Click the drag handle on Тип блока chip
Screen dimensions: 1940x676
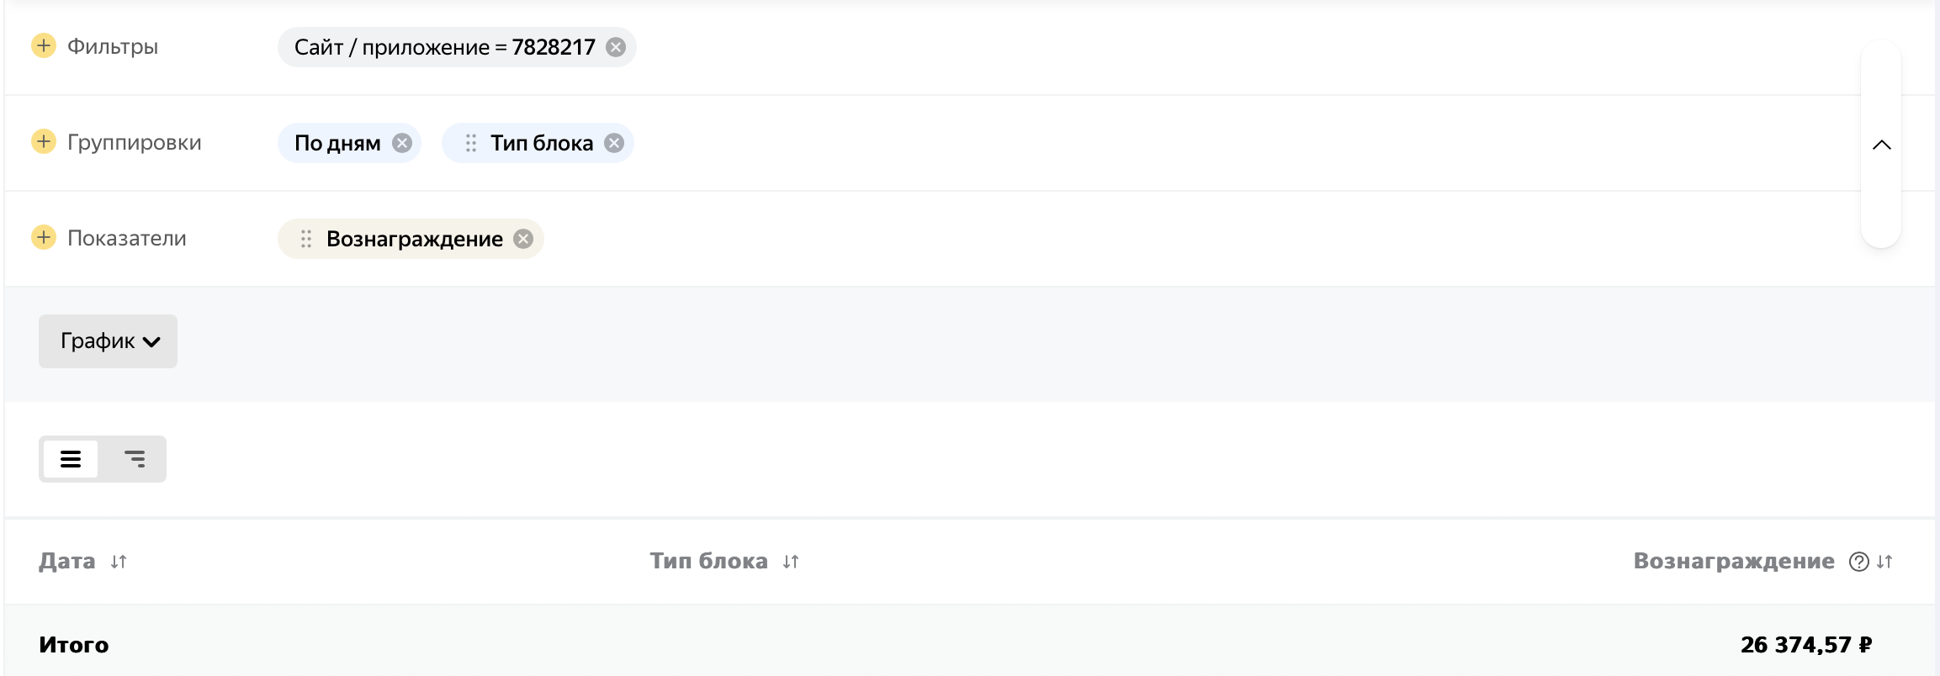[471, 143]
